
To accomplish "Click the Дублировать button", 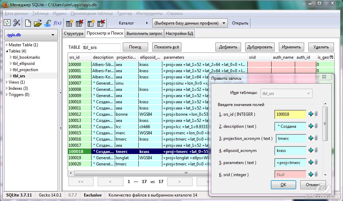I will [260, 47].
